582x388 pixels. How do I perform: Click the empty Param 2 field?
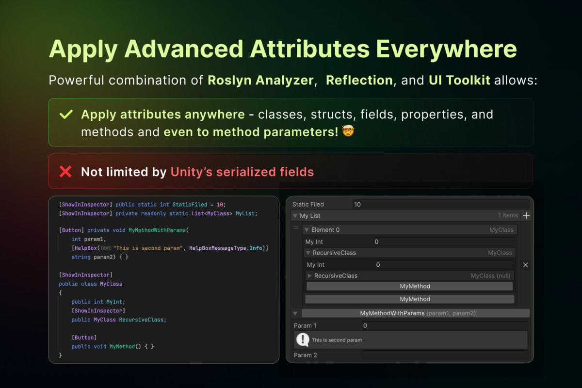pyautogui.click(x=444, y=355)
